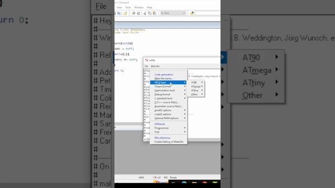Viewport: 335px width, 188px height.
Task: Click the redo icon in Programmer's Notepad toolbar
Action: click(138, 13)
